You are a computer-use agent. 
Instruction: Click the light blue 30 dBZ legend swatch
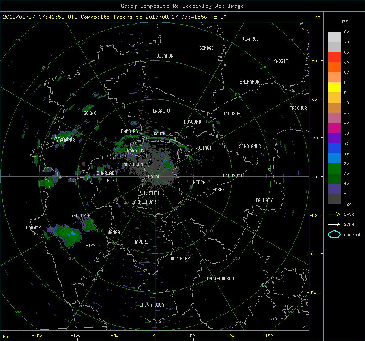pos(334,158)
